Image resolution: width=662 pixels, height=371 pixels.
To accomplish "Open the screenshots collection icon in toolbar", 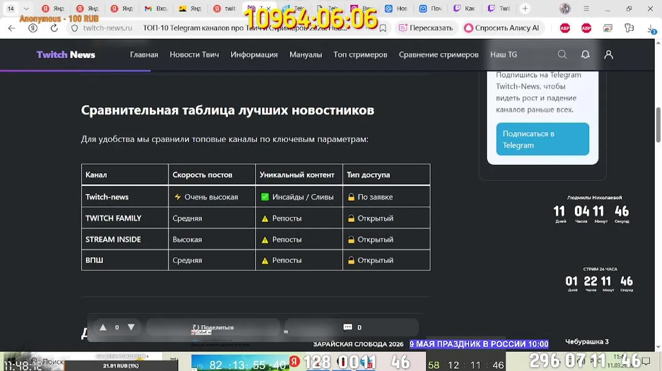I will coord(608,28).
